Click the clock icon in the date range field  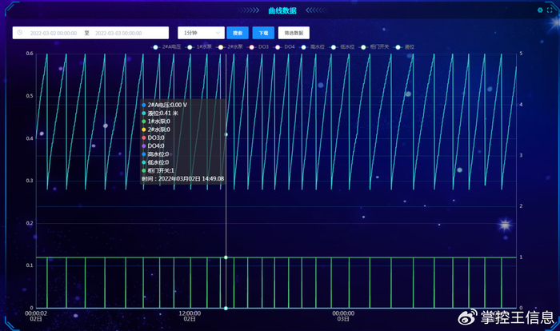point(19,34)
